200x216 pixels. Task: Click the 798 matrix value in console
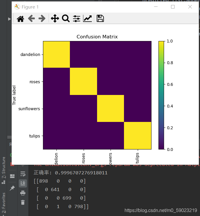79,207
